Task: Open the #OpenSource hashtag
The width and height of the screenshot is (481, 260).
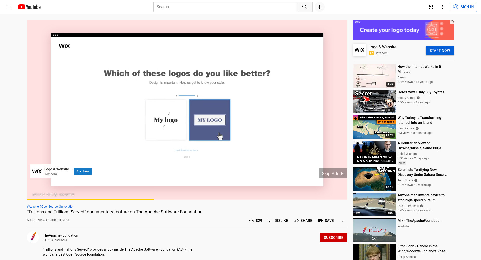Action: [49, 207]
